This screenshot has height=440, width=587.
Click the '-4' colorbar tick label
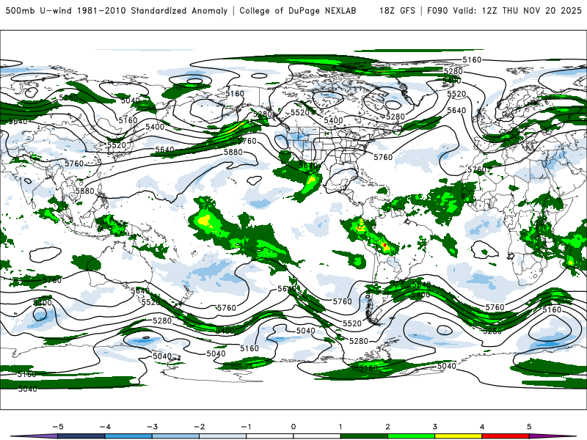tap(105, 427)
